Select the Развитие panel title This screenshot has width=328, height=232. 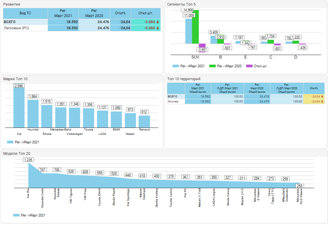pos(12,4)
